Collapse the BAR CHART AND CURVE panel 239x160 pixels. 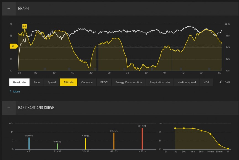tap(9, 108)
